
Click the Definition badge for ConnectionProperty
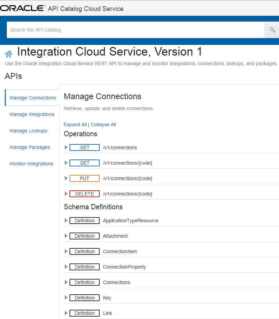tap(84, 267)
